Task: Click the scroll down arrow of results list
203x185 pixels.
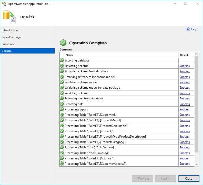Action: (x=196, y=164)
